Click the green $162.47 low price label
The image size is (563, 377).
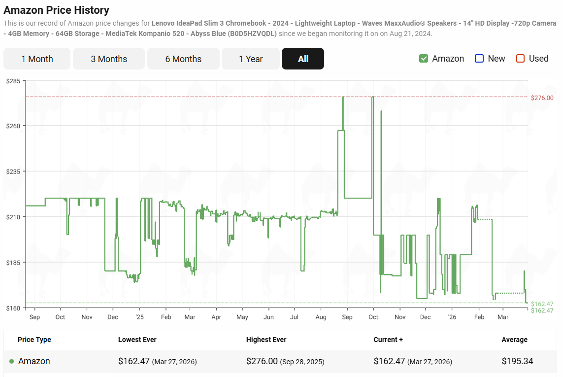tap(542, 304)
